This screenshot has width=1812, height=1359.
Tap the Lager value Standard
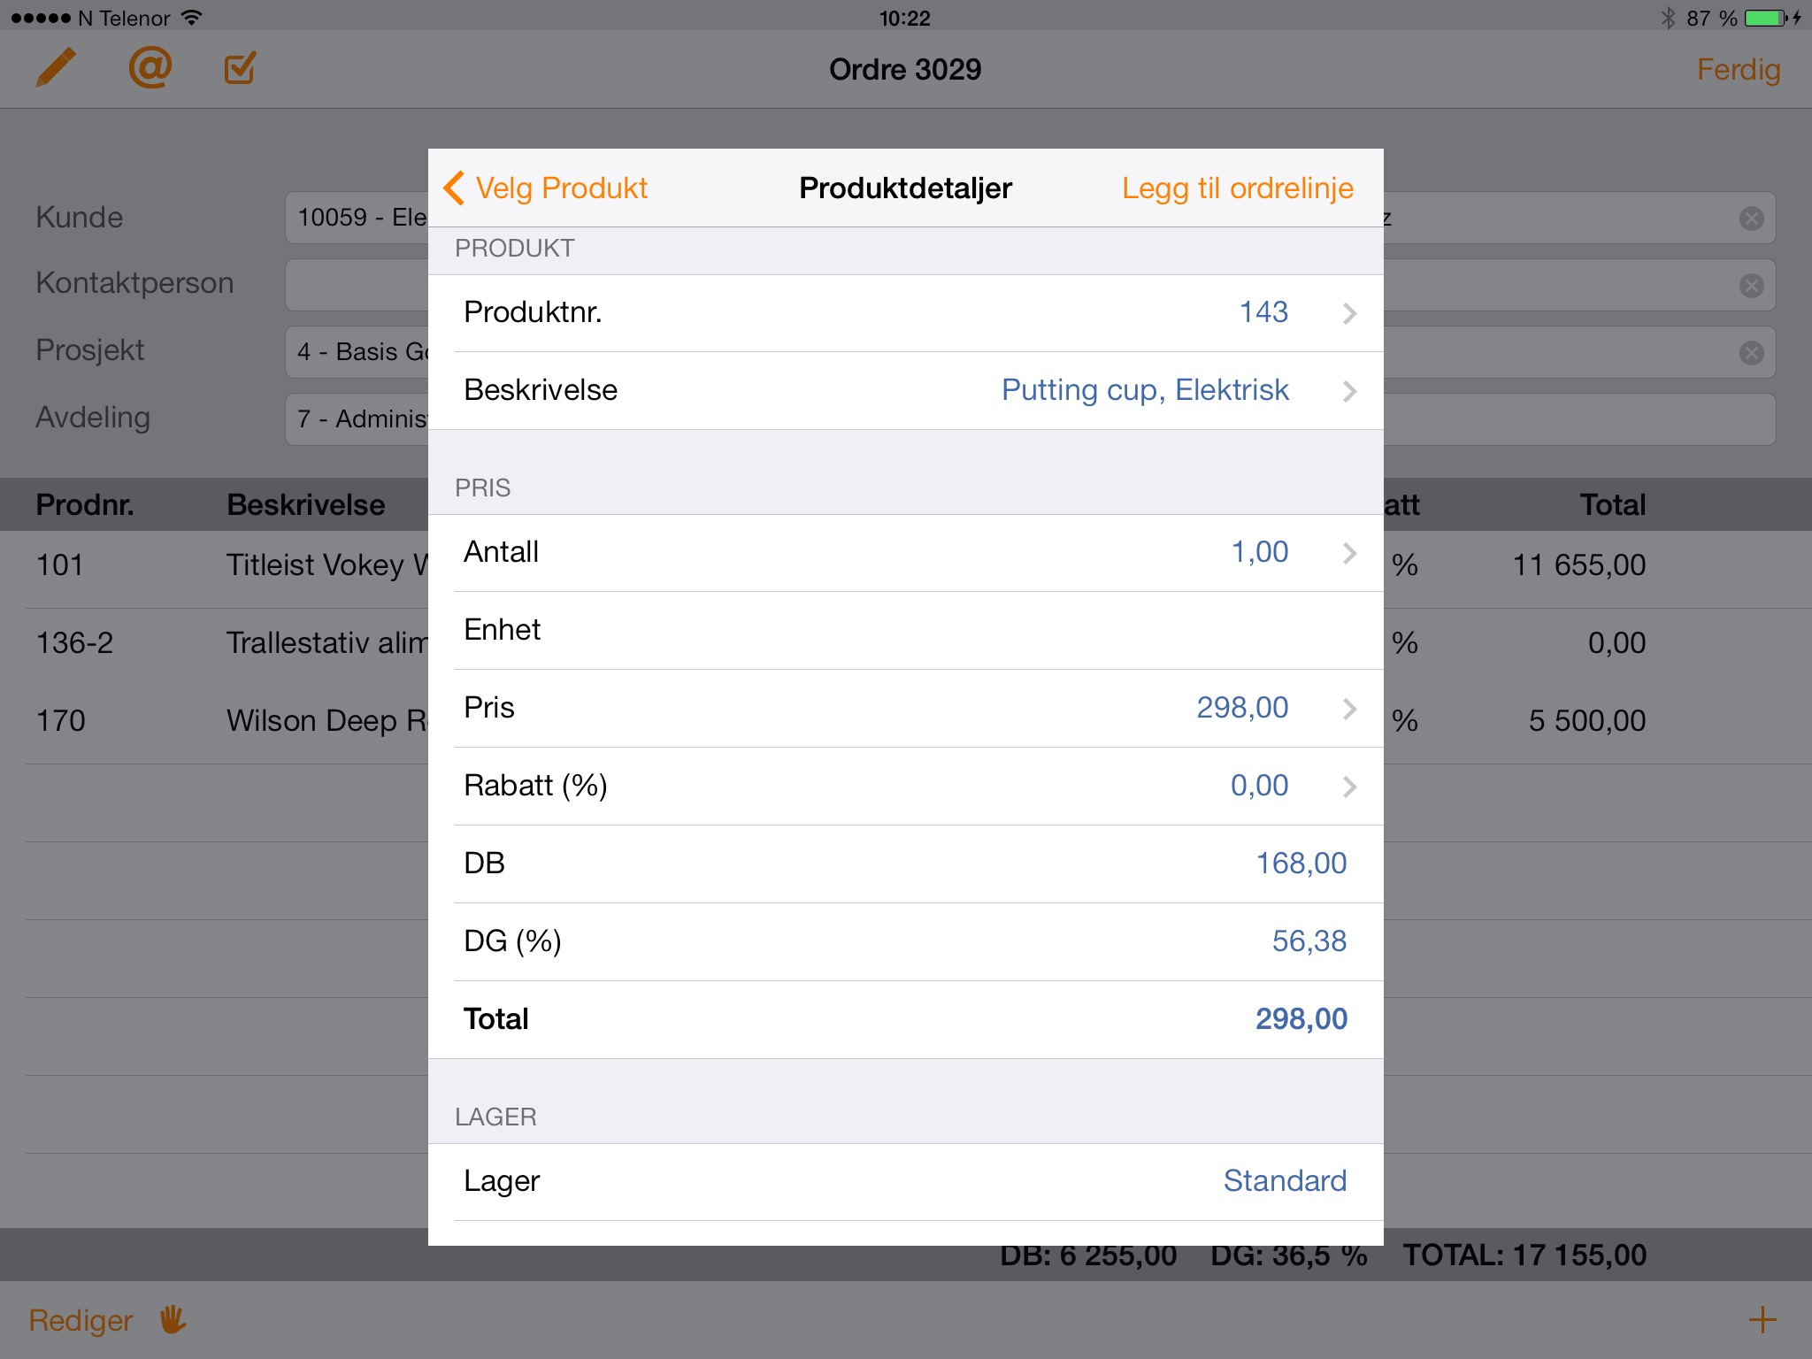[x=1285, y=1180]
